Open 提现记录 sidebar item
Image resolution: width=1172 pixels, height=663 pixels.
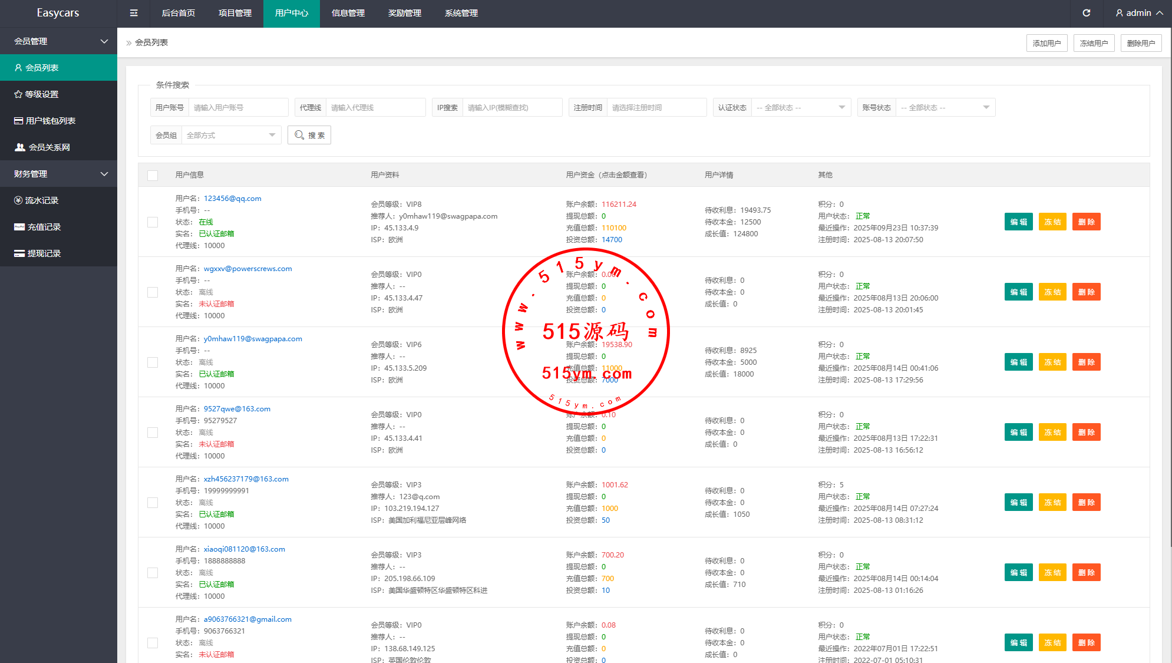coord(44,253)
